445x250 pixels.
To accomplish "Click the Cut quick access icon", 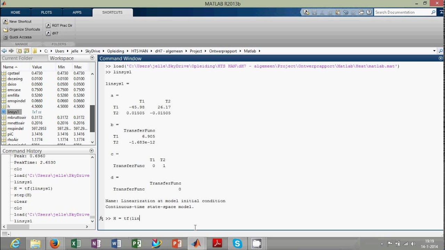I will [322, 12].
